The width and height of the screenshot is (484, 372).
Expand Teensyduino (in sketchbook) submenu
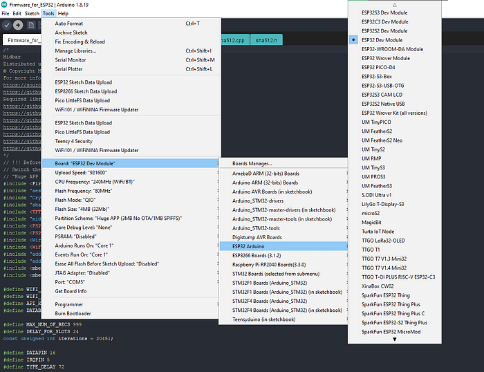pos(283,319)
